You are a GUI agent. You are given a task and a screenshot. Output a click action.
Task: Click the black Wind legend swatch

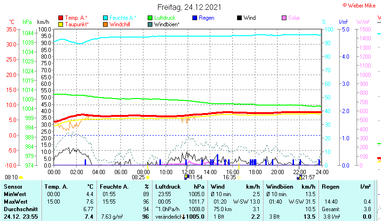click(x=239, y=18)
